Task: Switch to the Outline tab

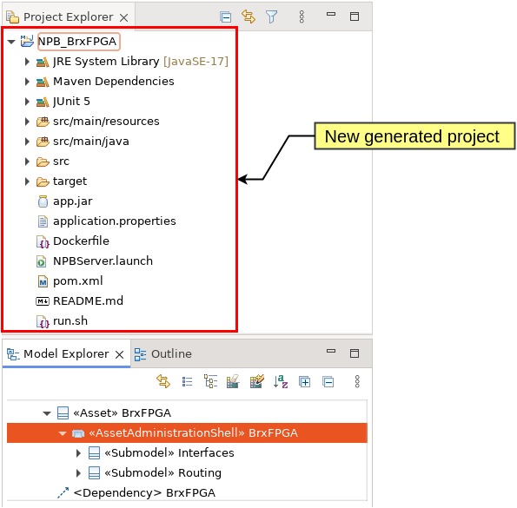Action: pos(163,354)
